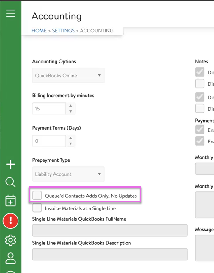Decrease Payment Terms with down arrow
214x273 pixels.
pyautogui.click(x=70, y=144)
